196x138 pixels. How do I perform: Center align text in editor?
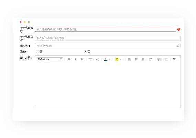tap(136, 59)
